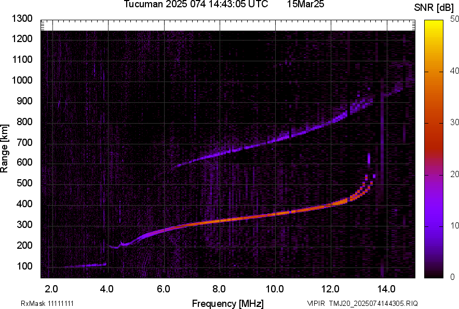Click the 'Frequency [MHz]' axis label

point(228,303)
